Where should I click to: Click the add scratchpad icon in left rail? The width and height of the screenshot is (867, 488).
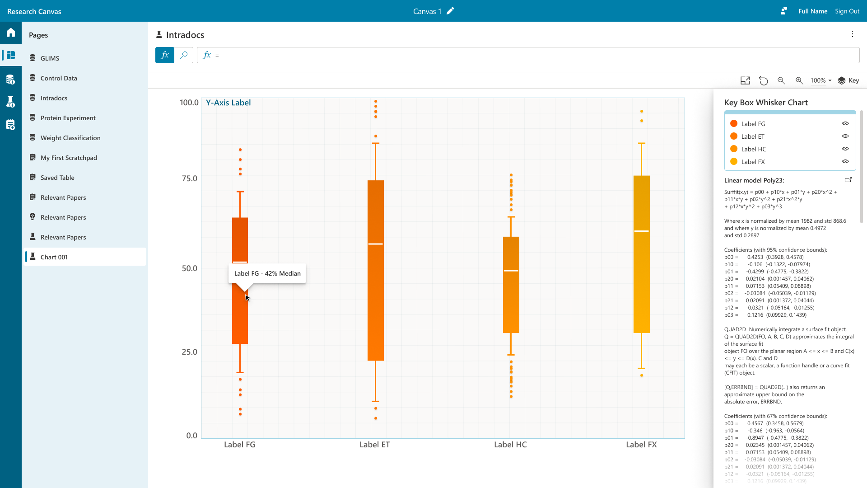pyautogui.click(x=11, y=125)
